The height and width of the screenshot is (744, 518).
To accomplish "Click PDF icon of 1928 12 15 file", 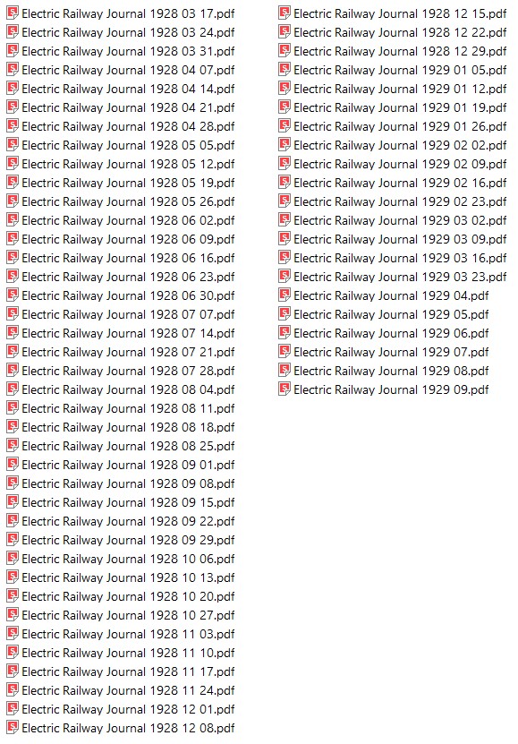I will coord(284,13).
